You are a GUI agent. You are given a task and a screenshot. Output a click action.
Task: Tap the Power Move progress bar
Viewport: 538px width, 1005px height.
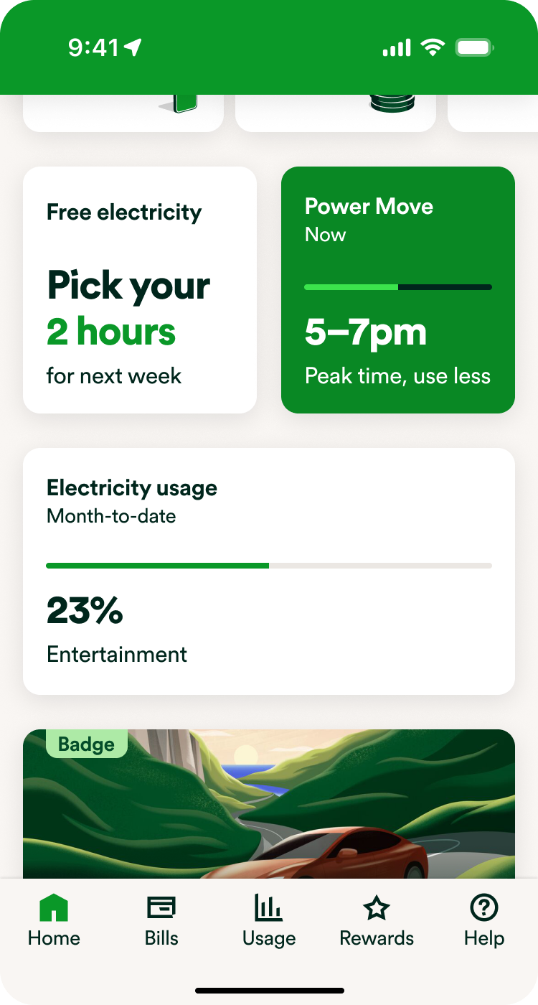[398, 287]
